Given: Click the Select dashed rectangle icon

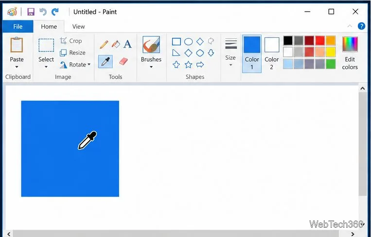Looking at the screenshot, I should [x=46, y=45].
